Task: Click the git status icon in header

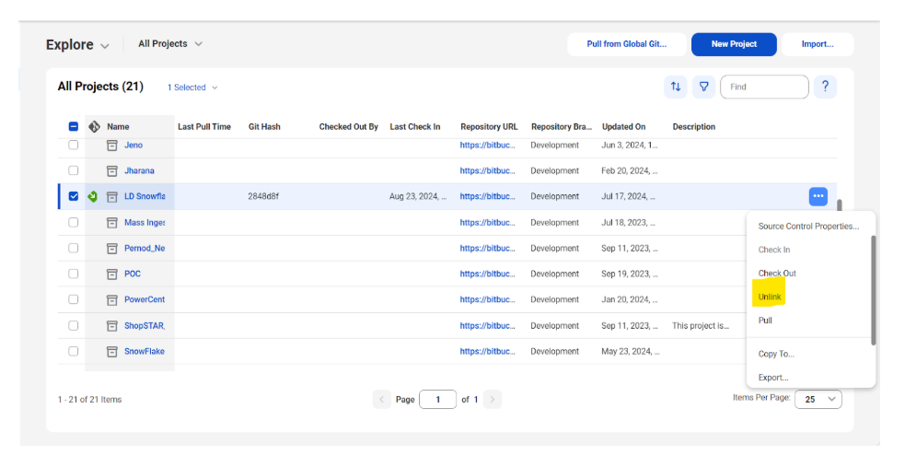Action: (x=93, y=127)
